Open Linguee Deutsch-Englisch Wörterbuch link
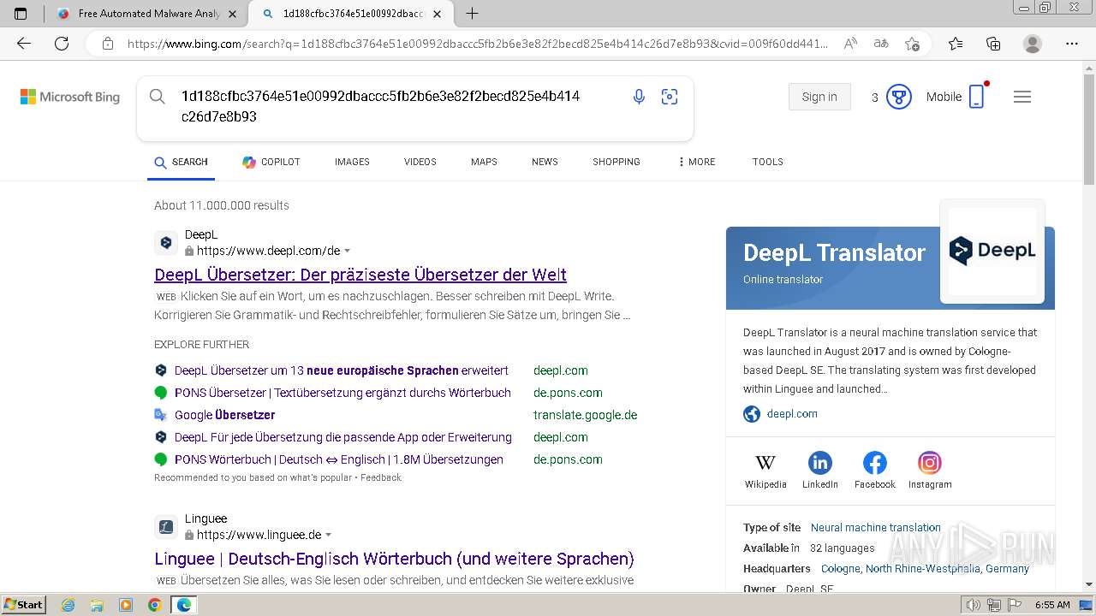This screenshot has height=616, width=1096. [x=394, y=559]
